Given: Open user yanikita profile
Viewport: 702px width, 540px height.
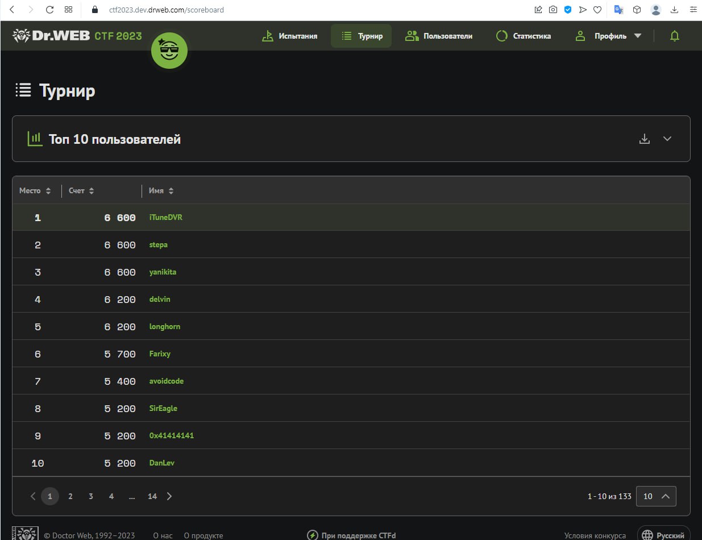Looking at the screenshot, I should tap(163, 272).
